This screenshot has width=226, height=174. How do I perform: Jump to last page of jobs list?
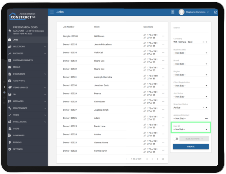tap(163, 159)
